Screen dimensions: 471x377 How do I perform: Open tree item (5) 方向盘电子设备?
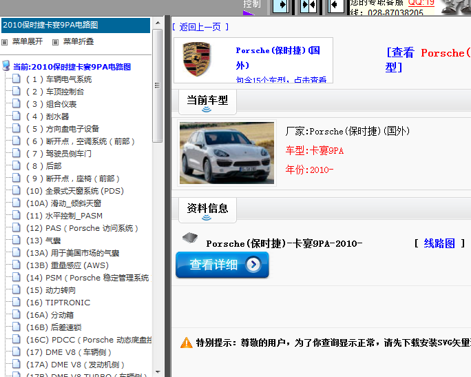pos(63,129)
